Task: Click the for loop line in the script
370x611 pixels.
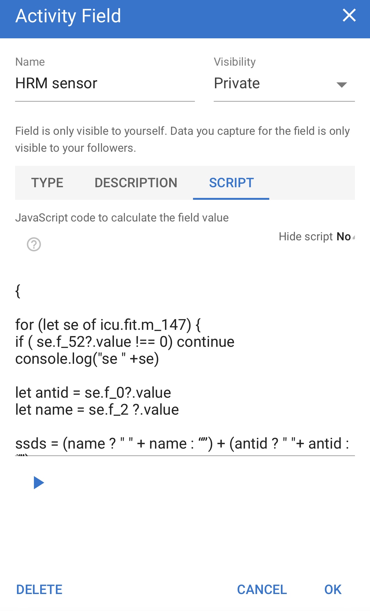Action: (108, 325)
